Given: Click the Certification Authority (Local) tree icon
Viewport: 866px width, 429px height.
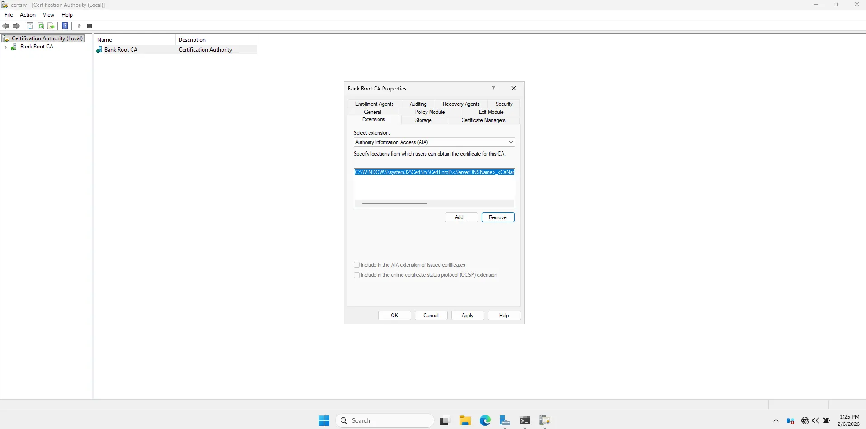Looking at the screenshot, I should tap(6, 38).
